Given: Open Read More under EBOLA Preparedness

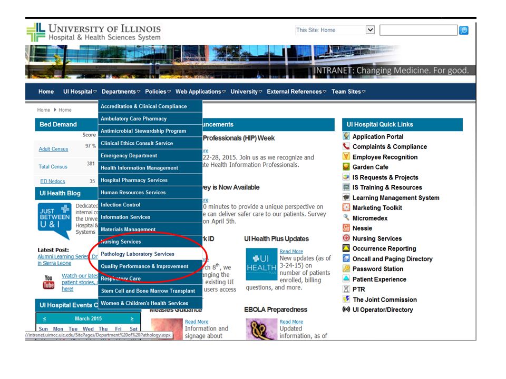Looking at the screenshot, I should pyautogui.click(x=291, y=322).
